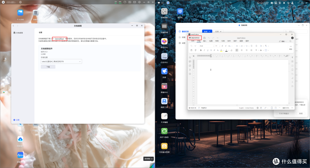Switch to the 插件 tab

point(247,41)
